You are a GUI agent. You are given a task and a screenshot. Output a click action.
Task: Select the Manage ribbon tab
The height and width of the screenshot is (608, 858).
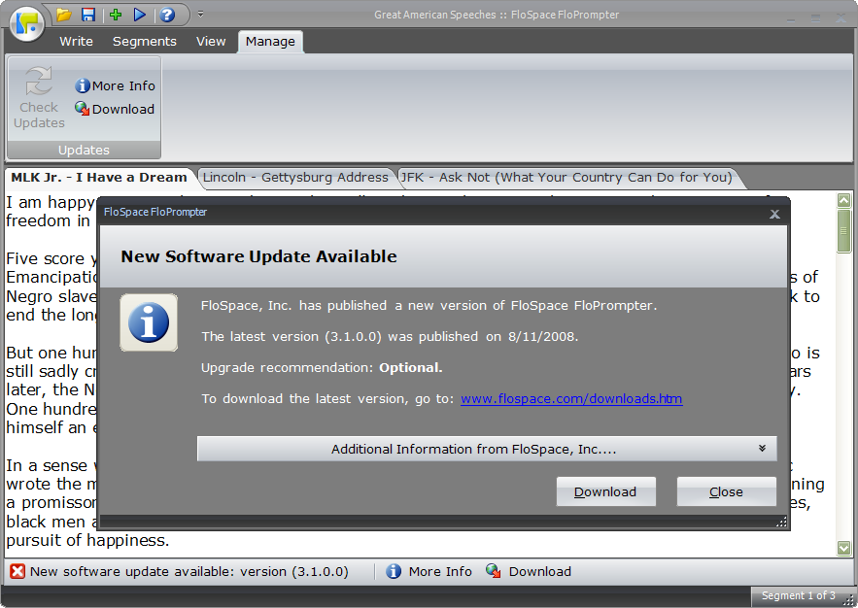click(270, 42)
